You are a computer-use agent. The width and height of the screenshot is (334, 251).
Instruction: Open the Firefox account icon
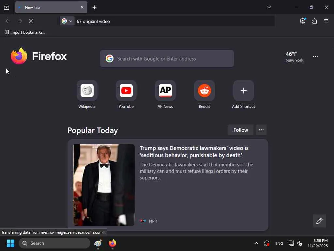pyautogui.click(x=303, y=21)
